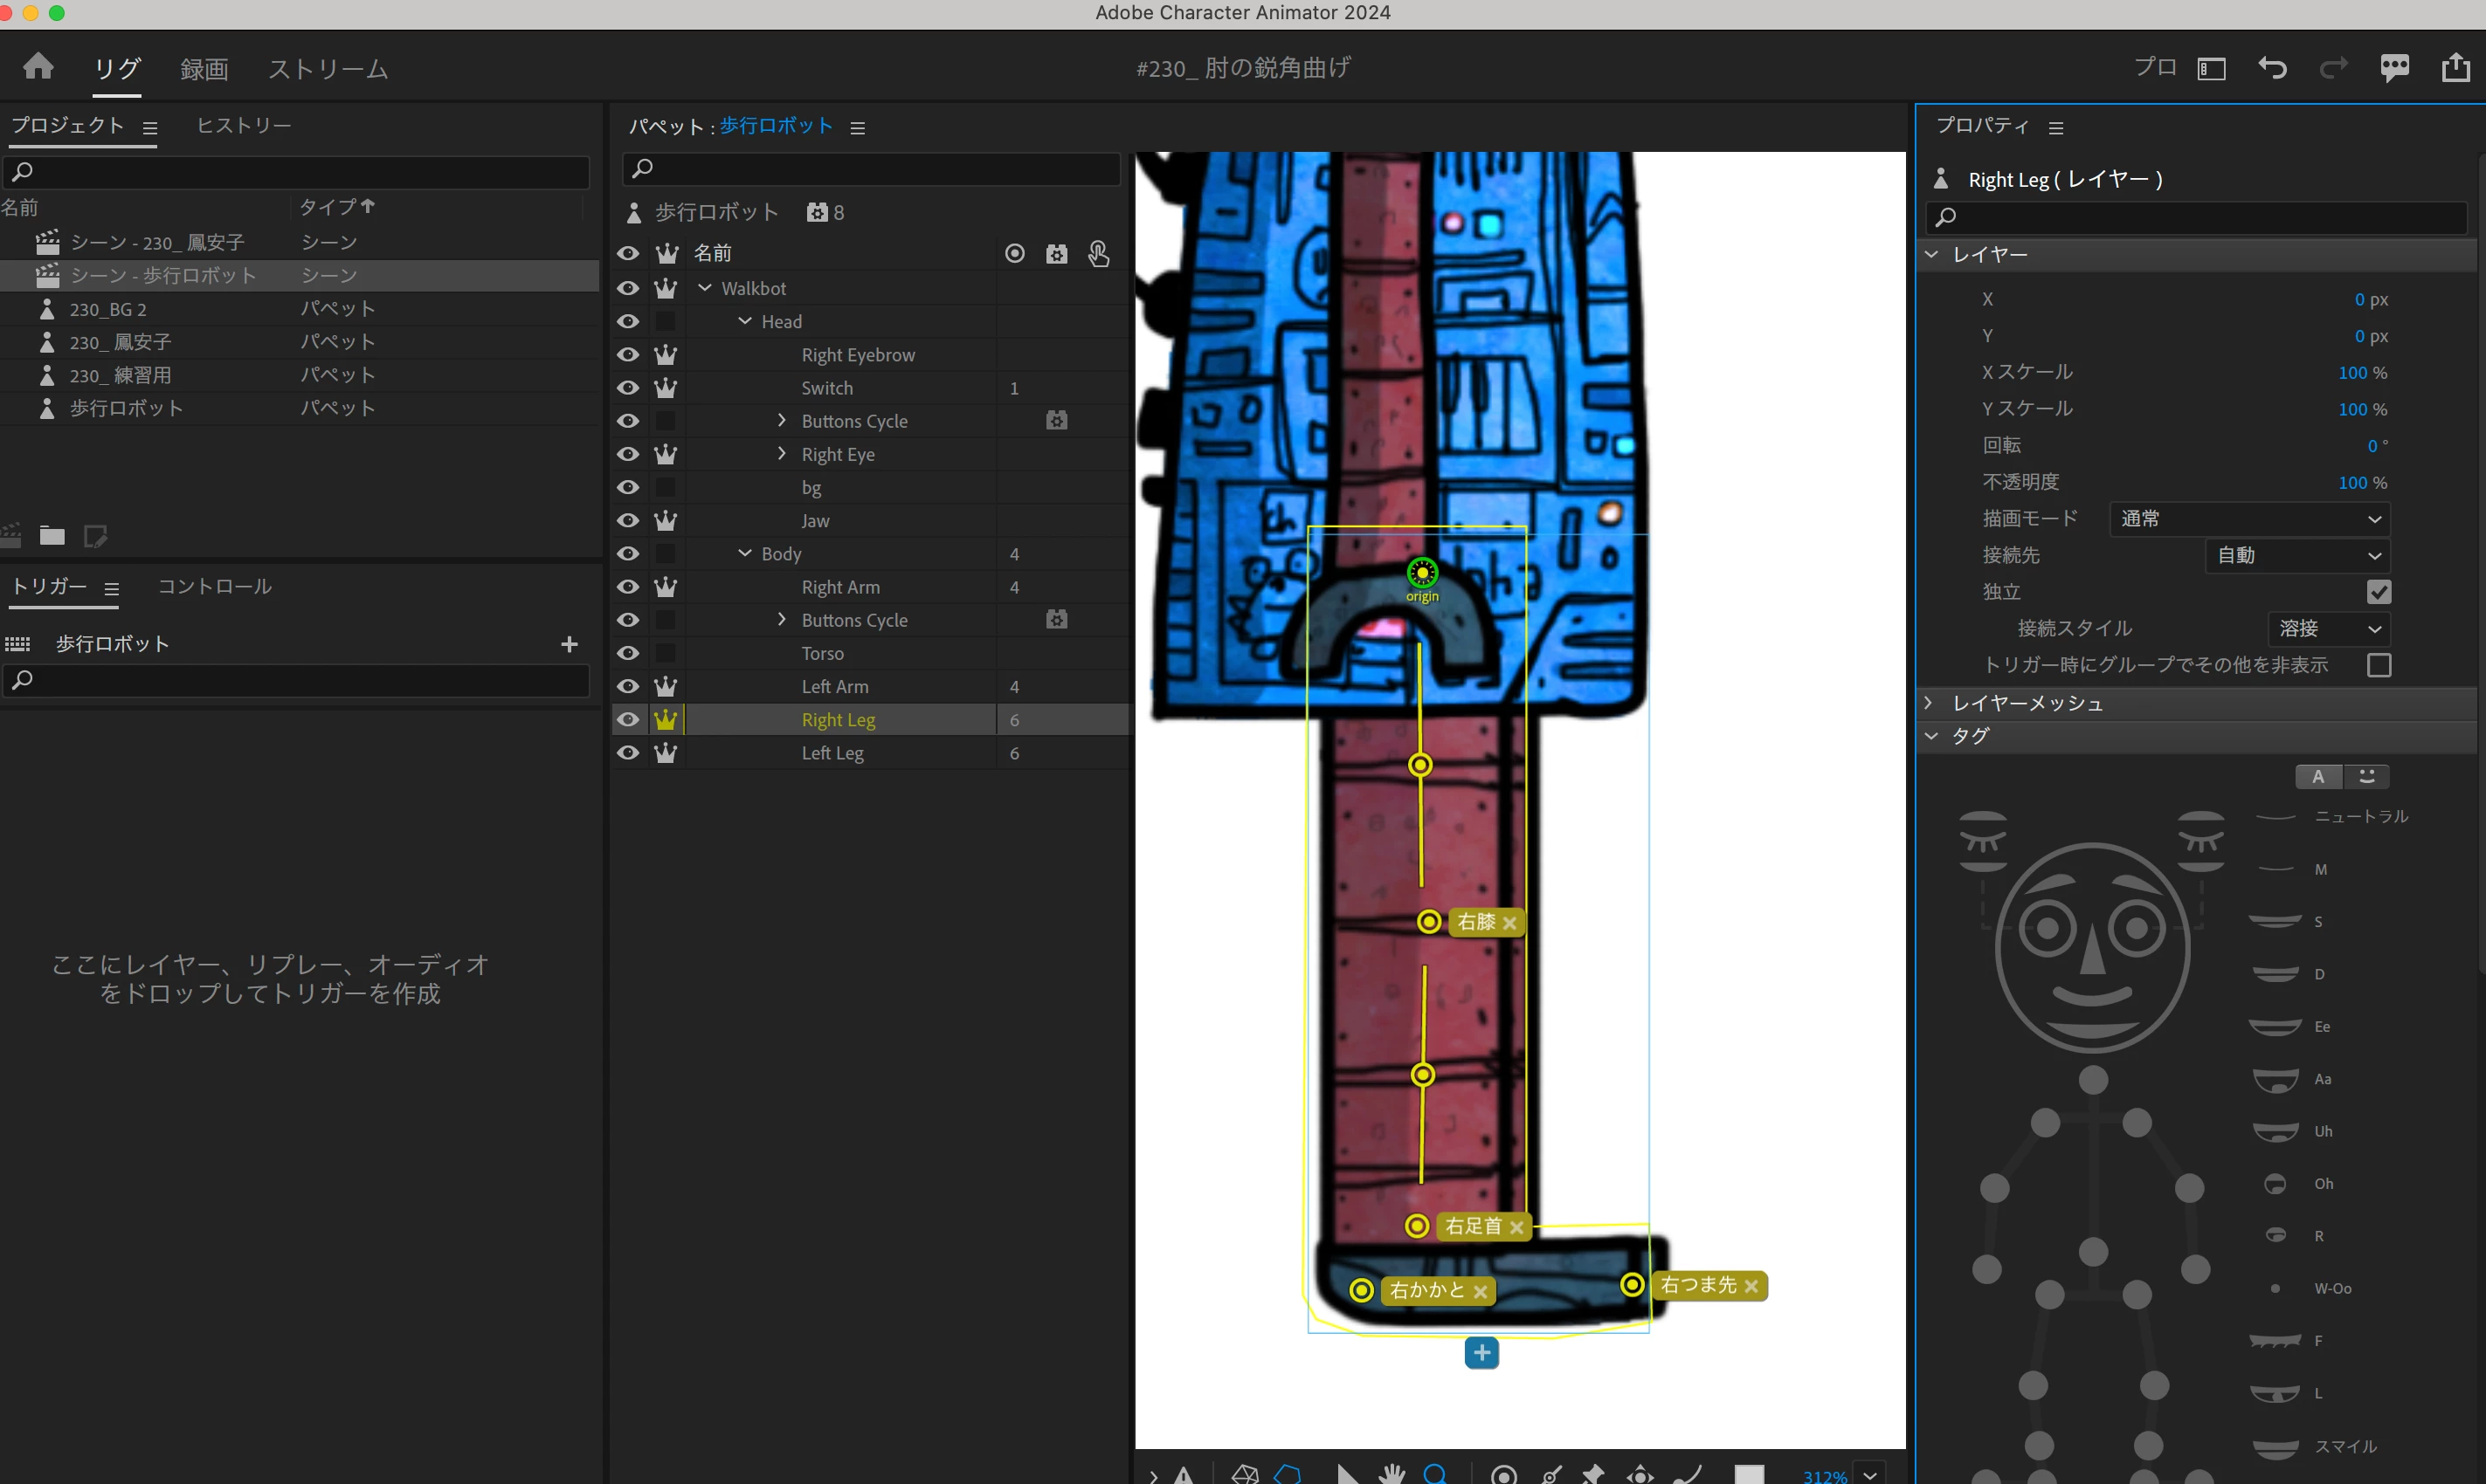Open the 描画モード dropdown
This screenshot has width=2486, height=1484.
(x=2249, y=519)
